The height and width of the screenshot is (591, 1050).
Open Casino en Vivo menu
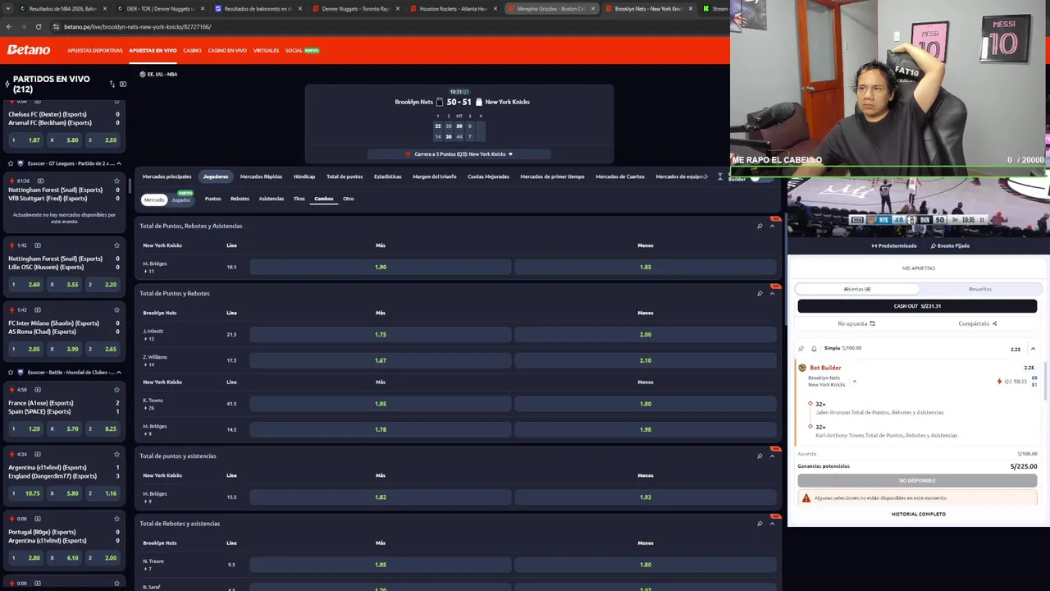click(227, 50)
